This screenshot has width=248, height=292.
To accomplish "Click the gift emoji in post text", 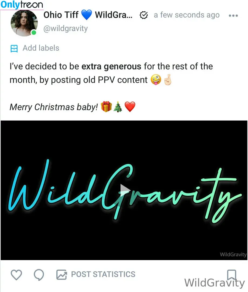I will pos(106,107).
